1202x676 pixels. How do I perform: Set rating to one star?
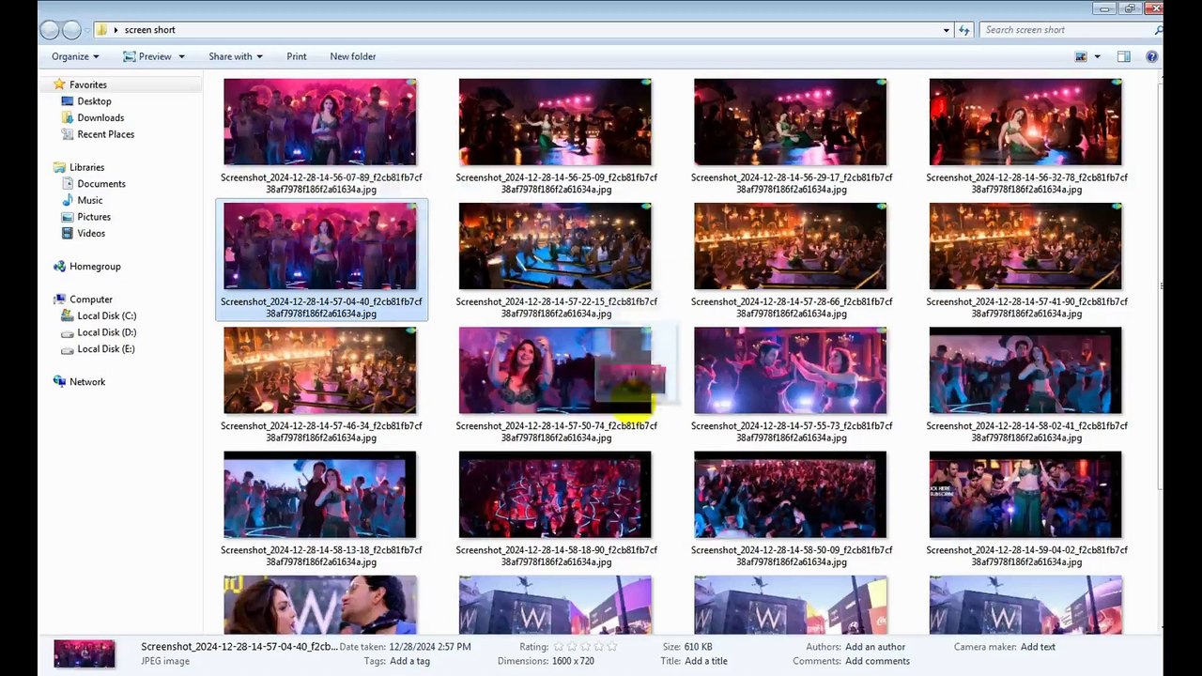(x=558, y=647)
